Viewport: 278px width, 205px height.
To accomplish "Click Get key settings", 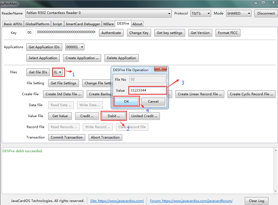I will tap(169, 33).
